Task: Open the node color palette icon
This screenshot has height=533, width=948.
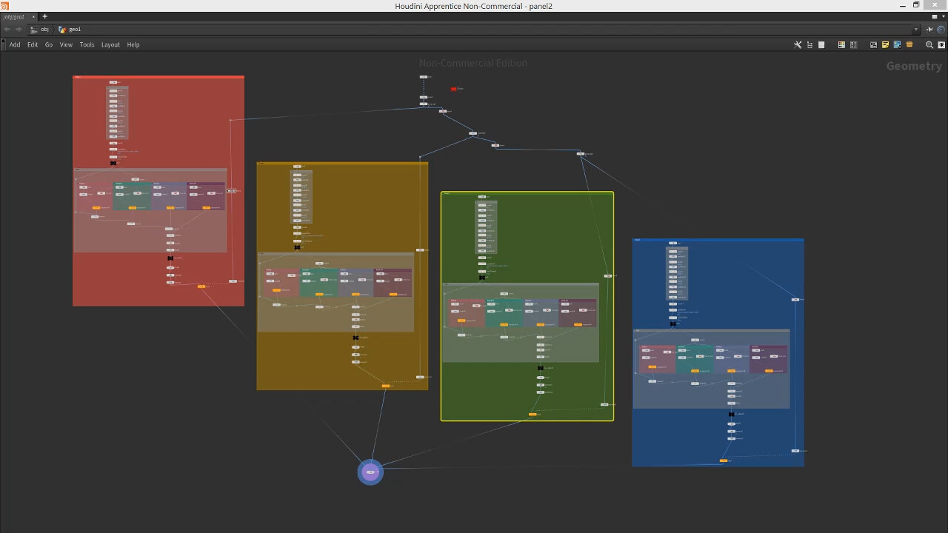Action: click(841, 44)
